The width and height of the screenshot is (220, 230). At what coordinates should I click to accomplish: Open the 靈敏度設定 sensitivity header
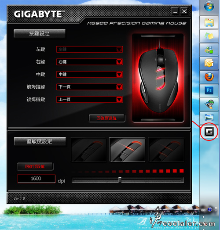[40, 141]
